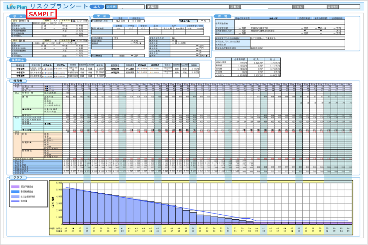This screenshot has width=368, height=245.
Task: Click the medium blue legend swatch
Action: [14, 191]
